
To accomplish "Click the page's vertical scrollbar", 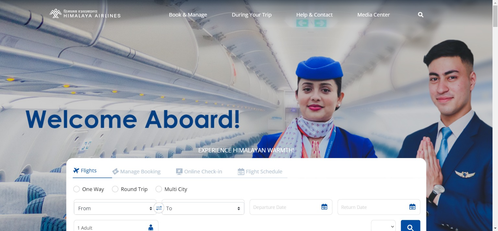I will [x=495, y=97].
